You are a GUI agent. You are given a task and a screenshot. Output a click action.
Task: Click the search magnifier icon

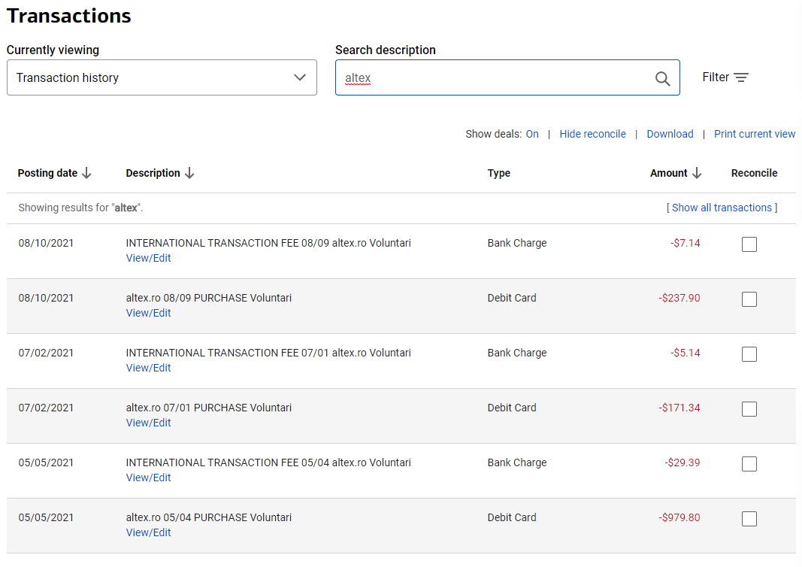tap(662, 78)
